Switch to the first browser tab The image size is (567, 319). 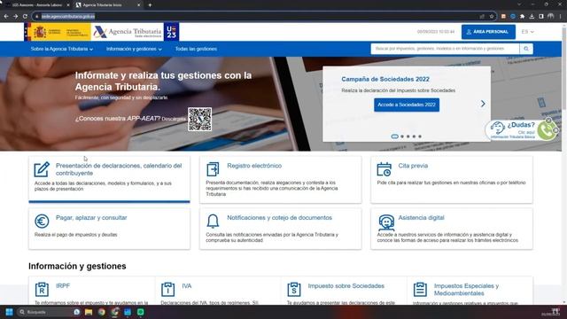pos(36,5)
